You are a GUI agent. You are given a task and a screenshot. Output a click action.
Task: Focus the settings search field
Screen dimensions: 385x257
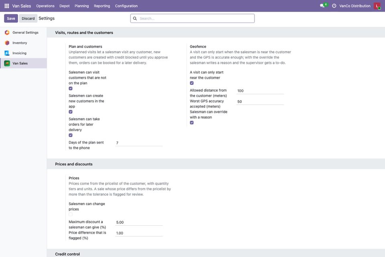point(193,19)
